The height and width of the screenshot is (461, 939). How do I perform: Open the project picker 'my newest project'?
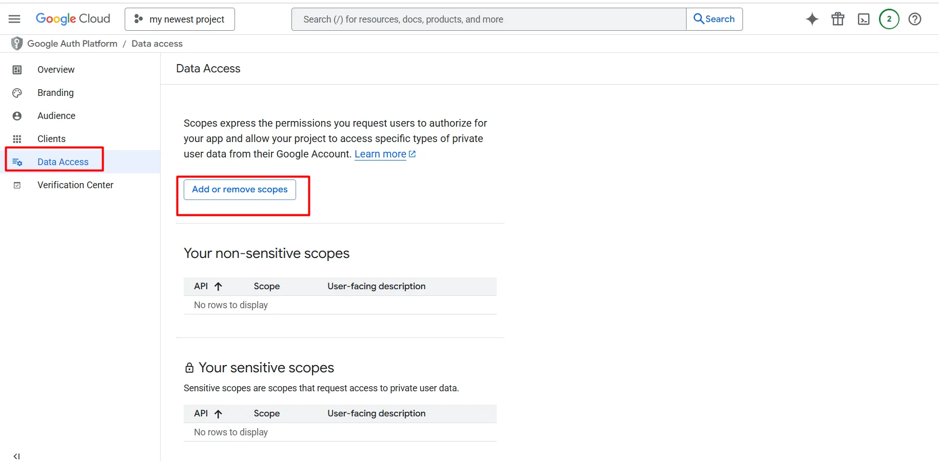pos(180,19)
